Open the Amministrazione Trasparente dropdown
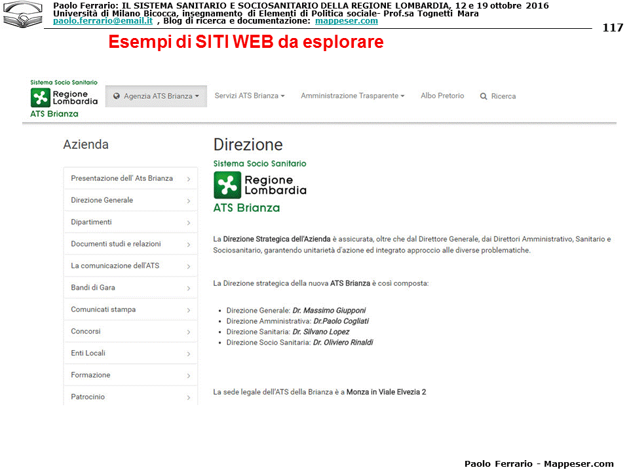Screen dimensions: 629x472 (x=352, y=96)
